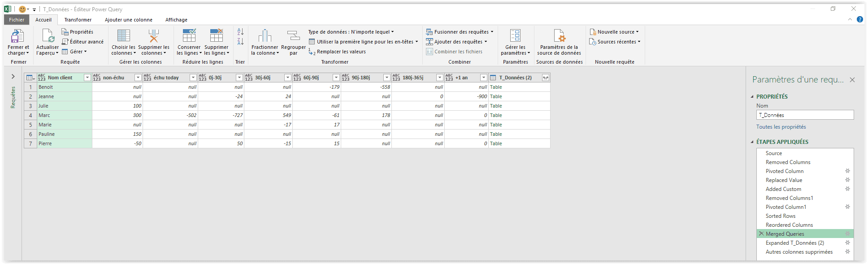868x264 pixels.
Task: Open the Ajouter une colonne tab
Action: (129, 20)
